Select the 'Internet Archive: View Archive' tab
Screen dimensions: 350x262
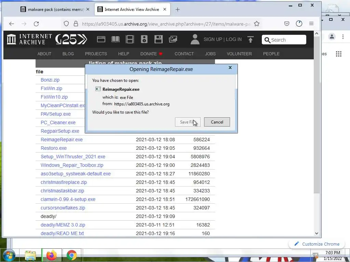[x=132, y=9]
